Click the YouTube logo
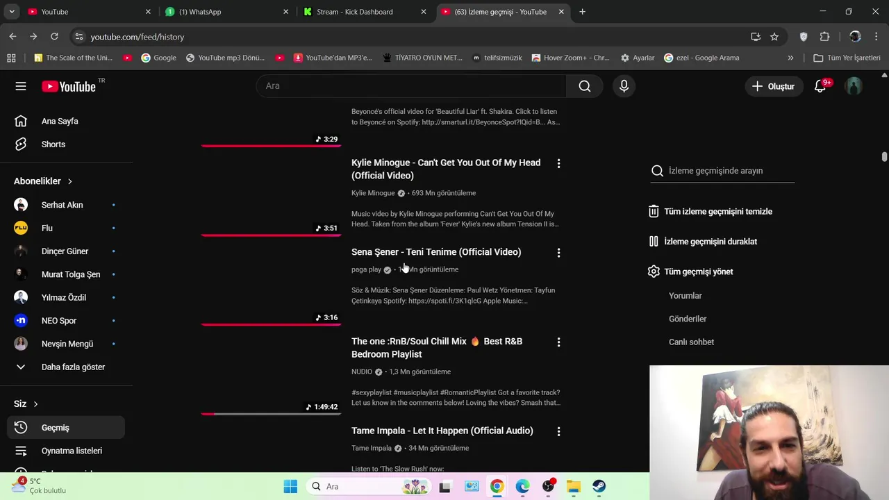Image resolution: width=889 pixels, height=500 pixels. coord(69,86)
